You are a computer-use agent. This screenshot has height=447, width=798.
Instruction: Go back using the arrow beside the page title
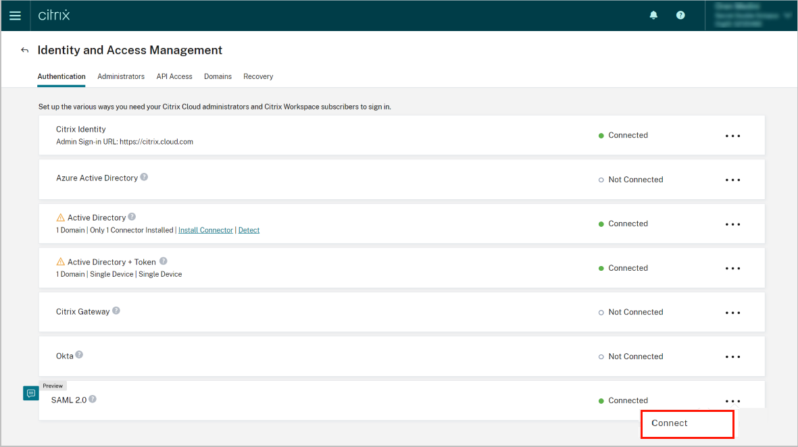(24, 50)
